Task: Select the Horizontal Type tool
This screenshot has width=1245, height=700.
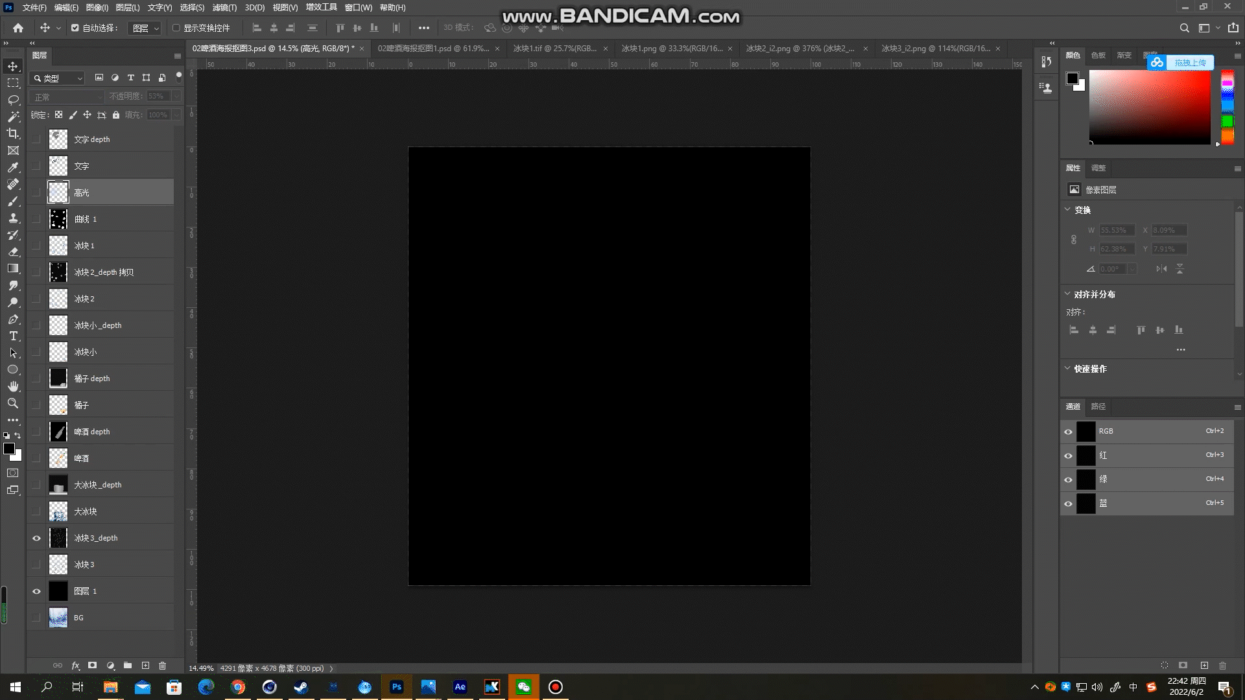Action: point(13,336)
